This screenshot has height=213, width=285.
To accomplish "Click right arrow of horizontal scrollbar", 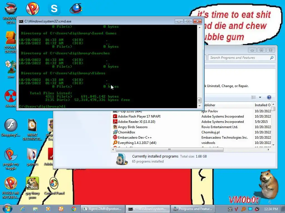I will point(268,149).
